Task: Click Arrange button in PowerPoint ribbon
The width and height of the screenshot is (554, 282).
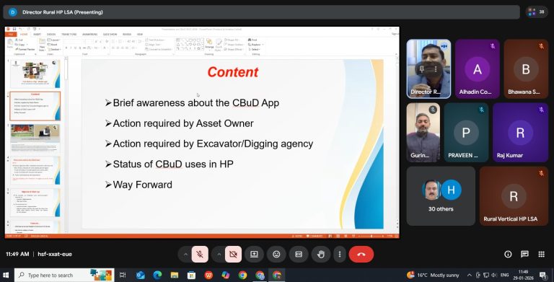Action: [x=209, y=44]
